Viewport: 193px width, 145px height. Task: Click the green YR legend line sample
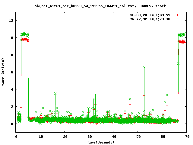pos(177,19)
